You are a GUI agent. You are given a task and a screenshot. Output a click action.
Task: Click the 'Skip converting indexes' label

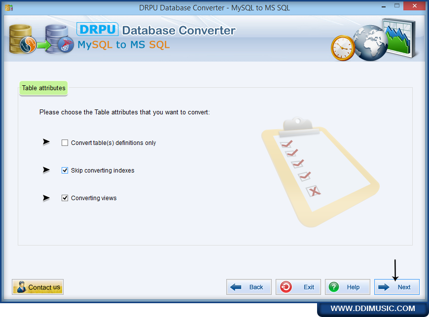103,171
